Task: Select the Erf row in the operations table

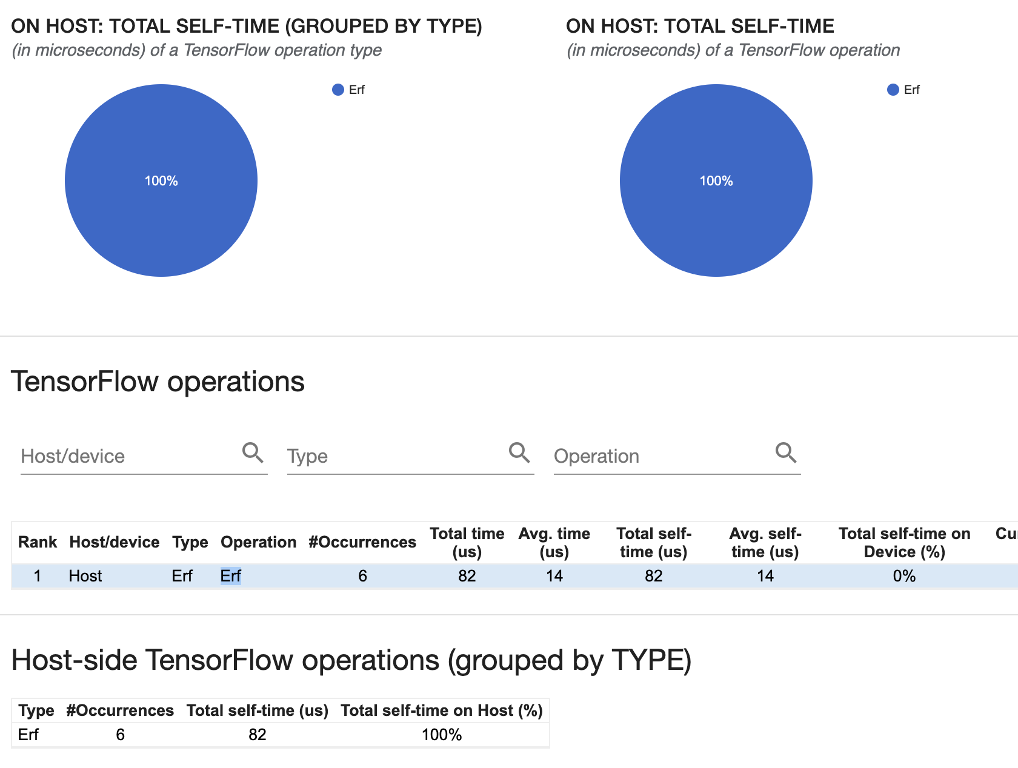Action: tap(424, 577)
